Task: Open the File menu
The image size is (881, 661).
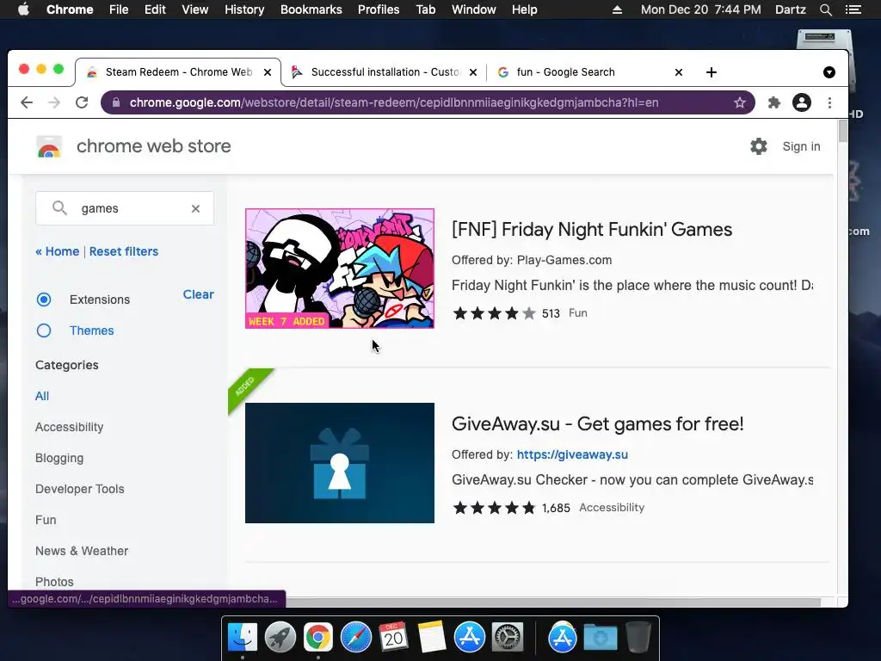Action: (x=119, y=9)
